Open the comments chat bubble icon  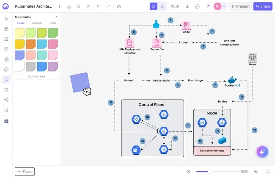pos(197,6)
